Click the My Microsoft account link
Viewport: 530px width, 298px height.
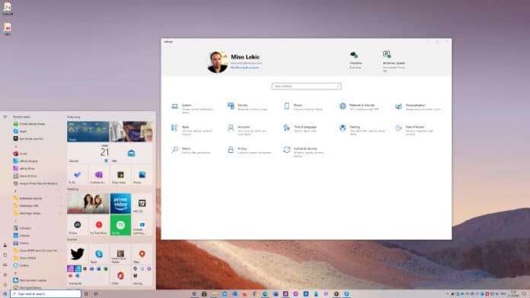point(244,68)
